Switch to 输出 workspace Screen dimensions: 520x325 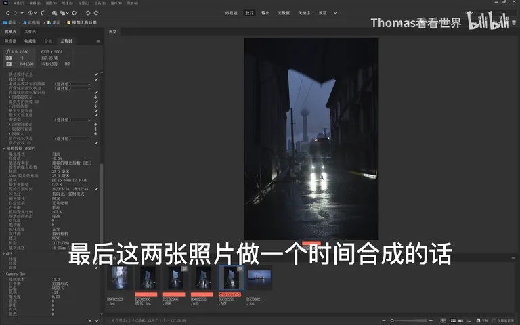(265, 13)
